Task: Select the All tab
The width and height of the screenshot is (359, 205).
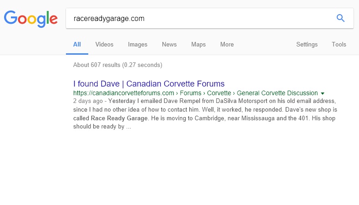Action: (x=77, y=45)
